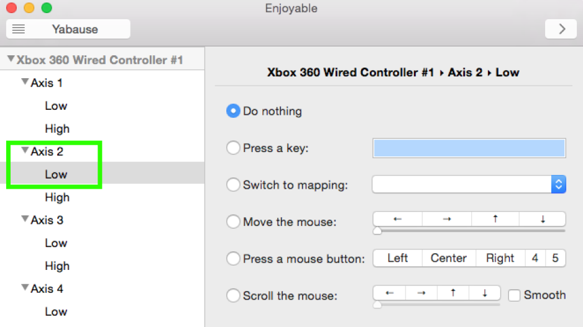Open the mappings list hamburger icon

pos(19,29)
